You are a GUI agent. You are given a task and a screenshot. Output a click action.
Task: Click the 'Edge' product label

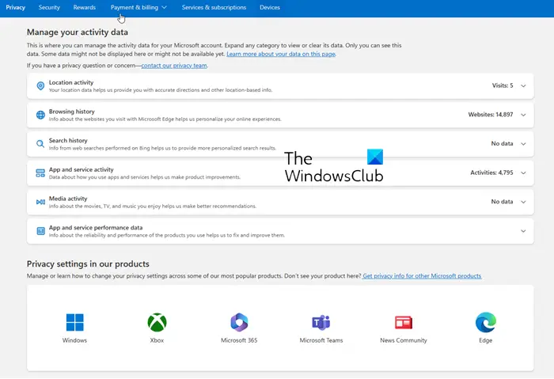pyautogui.click(x=486, y=340)
